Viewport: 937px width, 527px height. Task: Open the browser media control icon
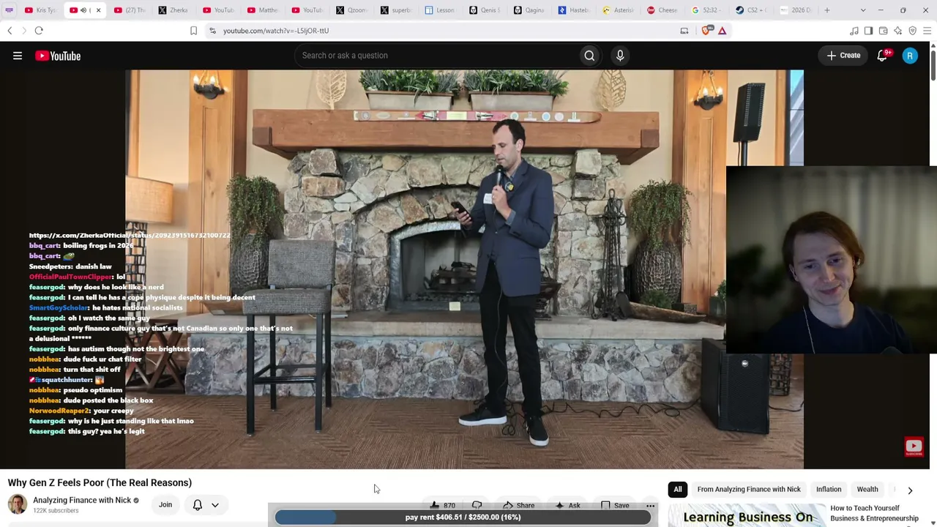coord(854,31)
